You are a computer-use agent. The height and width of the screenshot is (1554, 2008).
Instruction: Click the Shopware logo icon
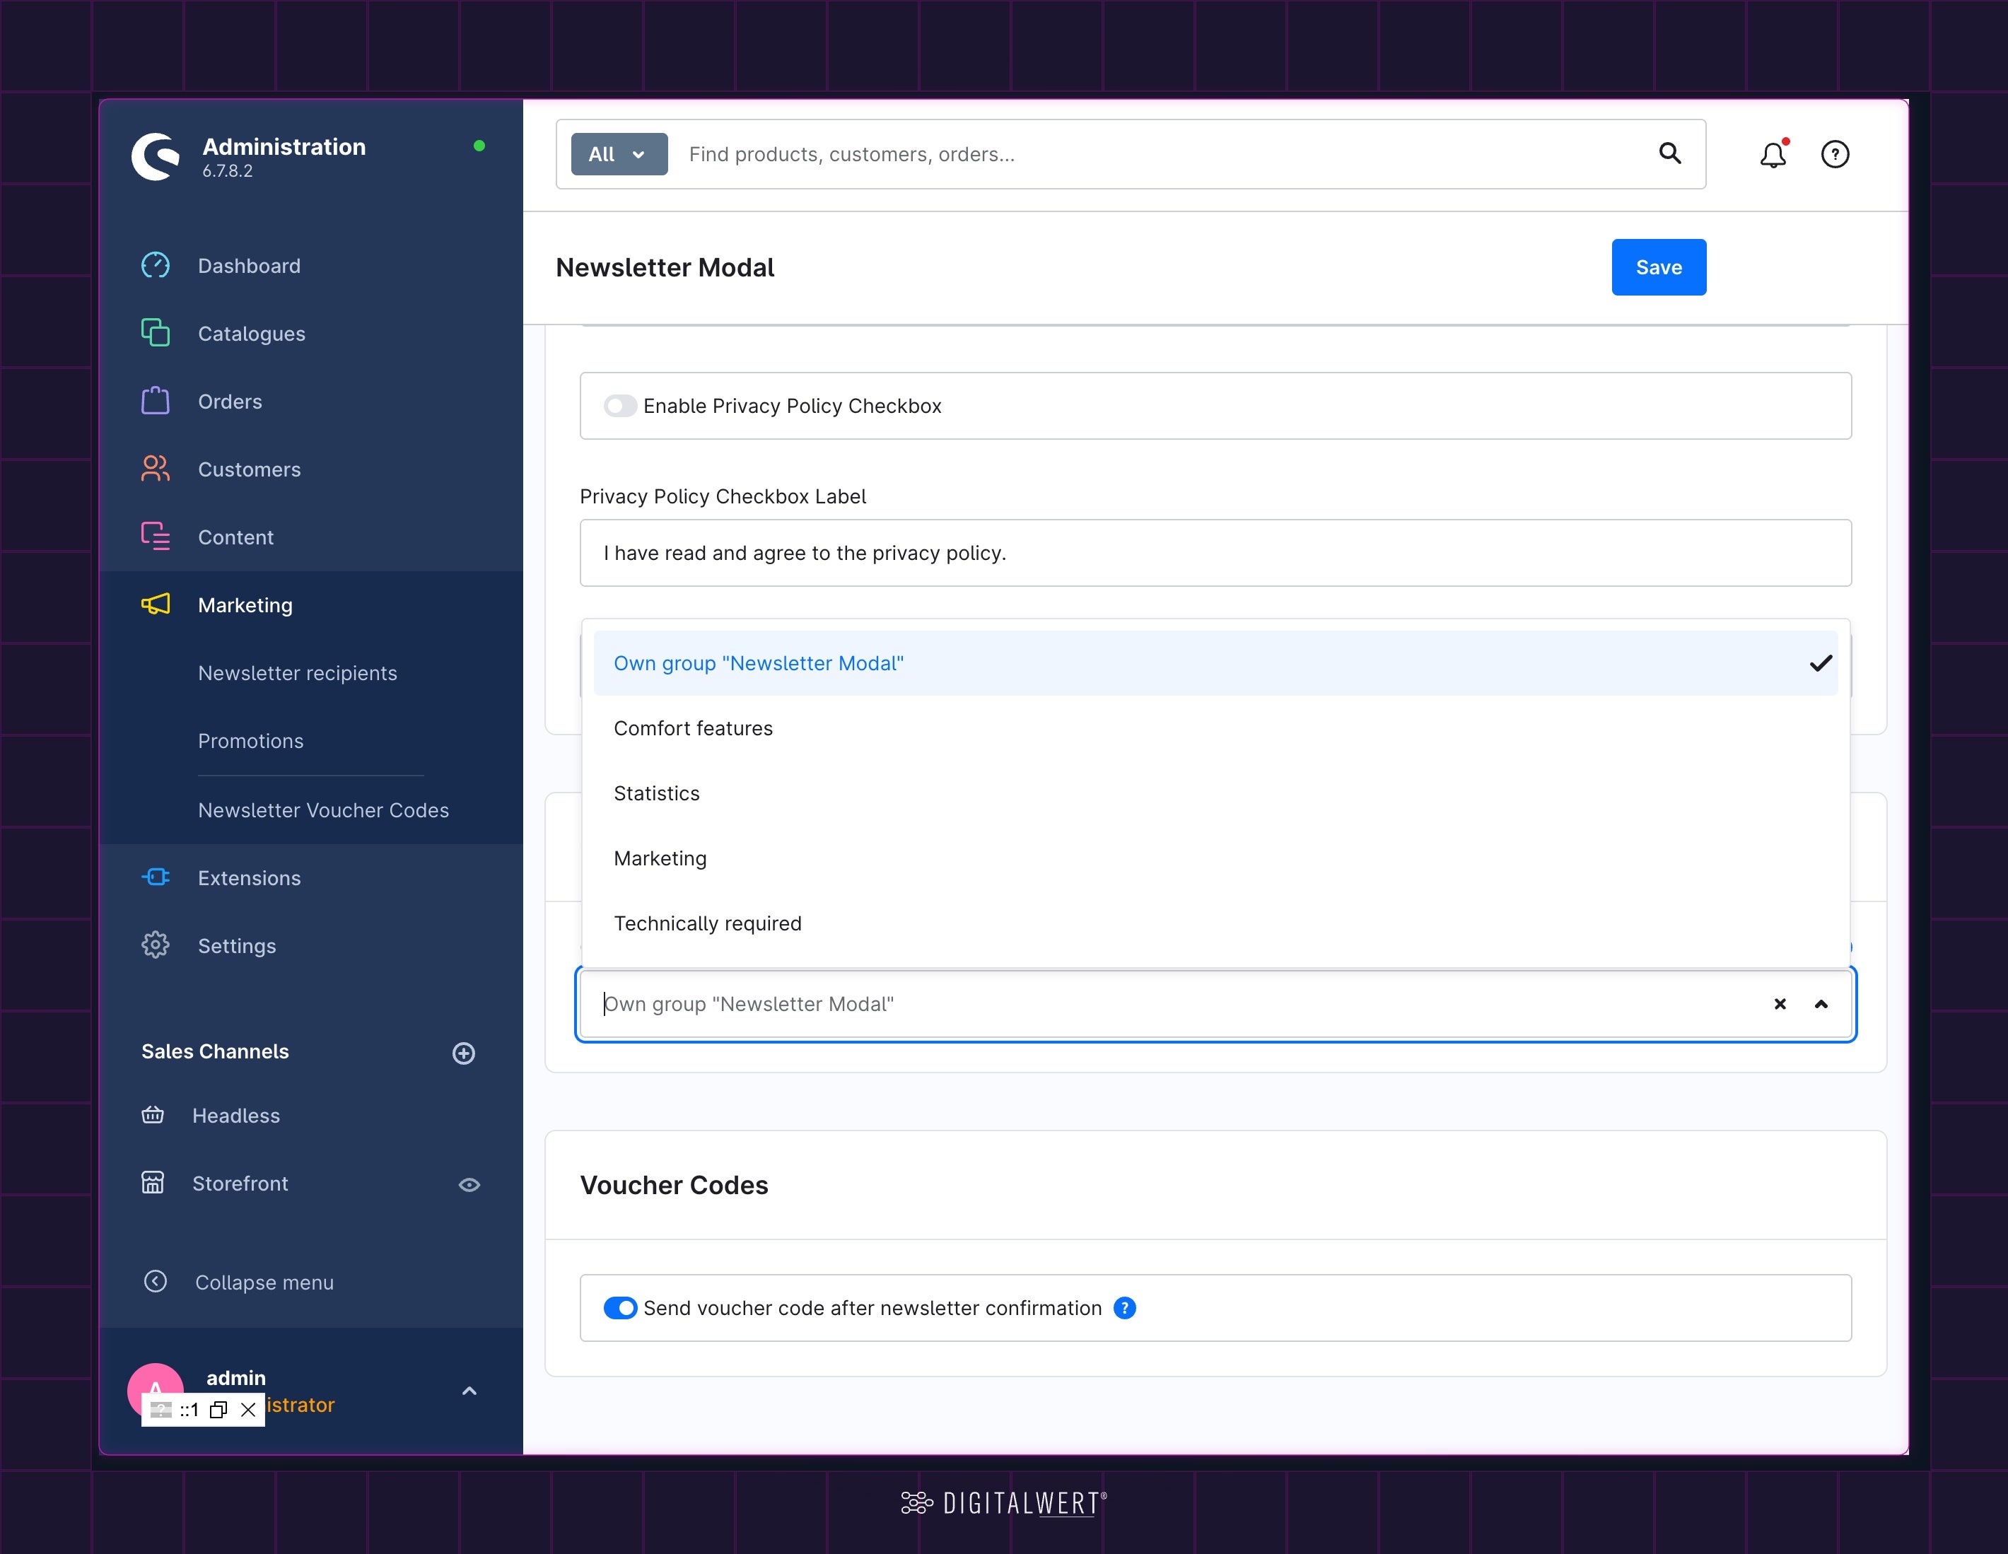pos(154,156)
